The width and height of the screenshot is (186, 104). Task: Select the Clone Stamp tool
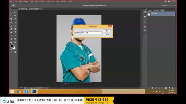click(11, 26)
